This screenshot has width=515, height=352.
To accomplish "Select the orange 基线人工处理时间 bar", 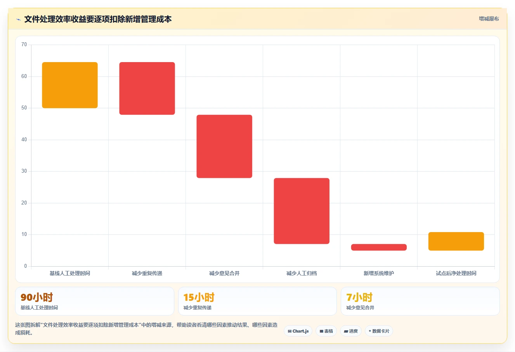I will point(70,85).
